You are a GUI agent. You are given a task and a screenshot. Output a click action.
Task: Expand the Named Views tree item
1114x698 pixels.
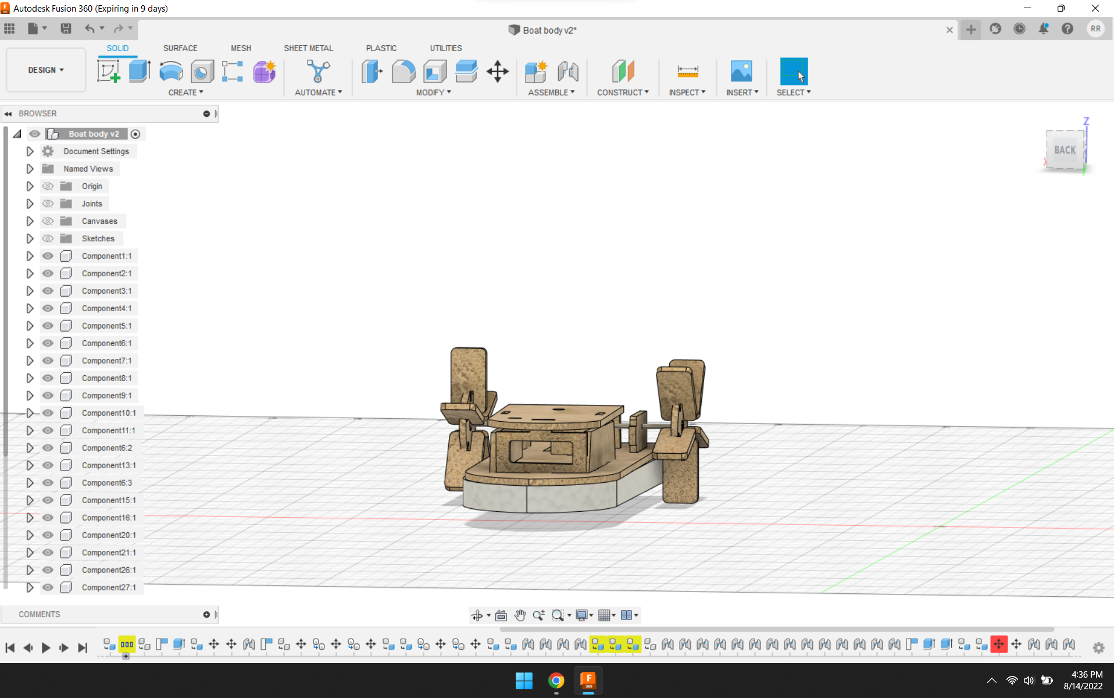pos(30,168)
